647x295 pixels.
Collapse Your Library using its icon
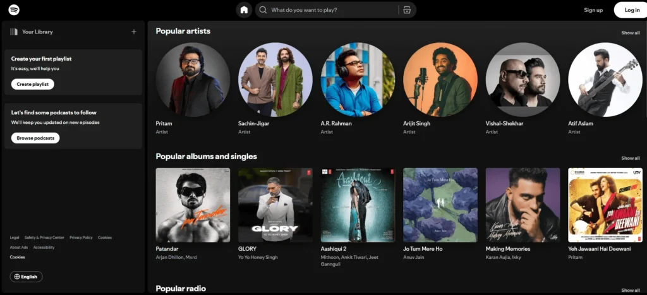(13, 32)
